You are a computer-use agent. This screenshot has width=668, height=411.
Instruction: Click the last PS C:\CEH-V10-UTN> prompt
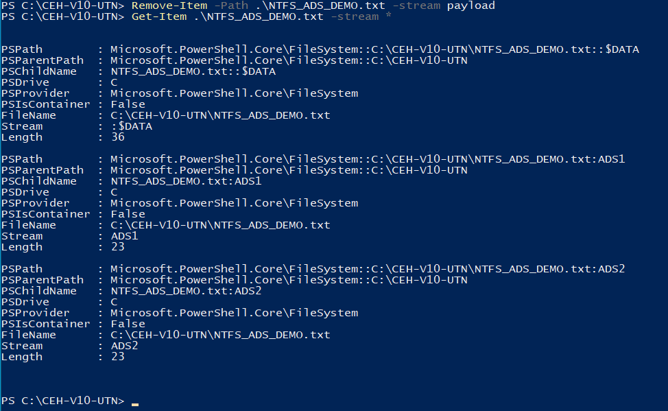click(x=62, y=401)
